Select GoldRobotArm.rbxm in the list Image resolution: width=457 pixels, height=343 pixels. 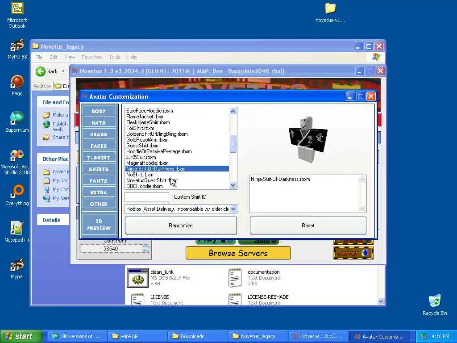point(147,140)
